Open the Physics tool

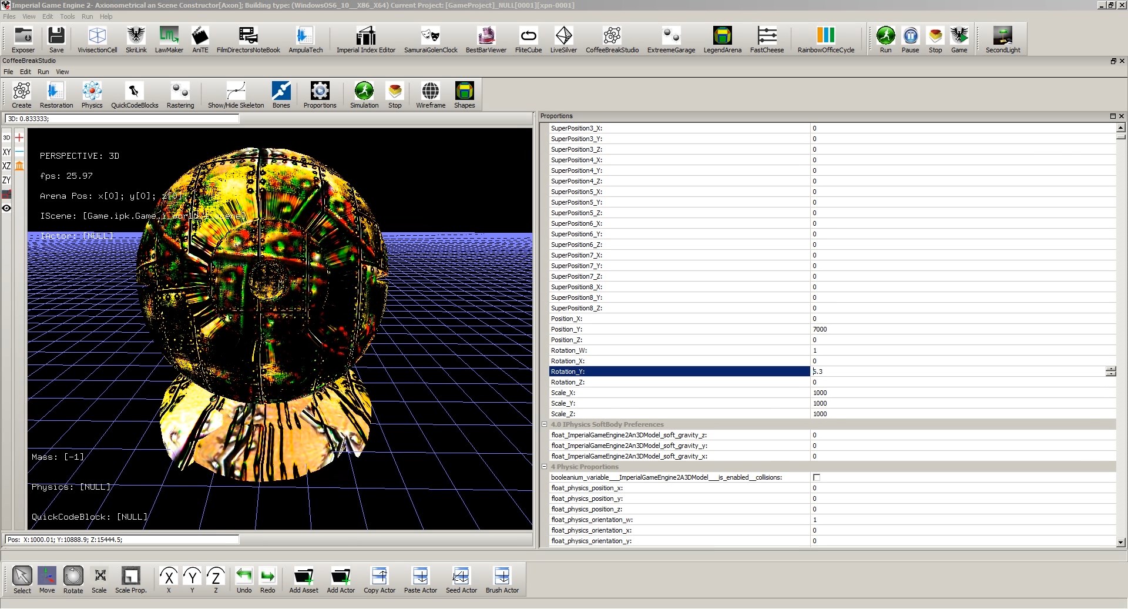coord(92,95)
